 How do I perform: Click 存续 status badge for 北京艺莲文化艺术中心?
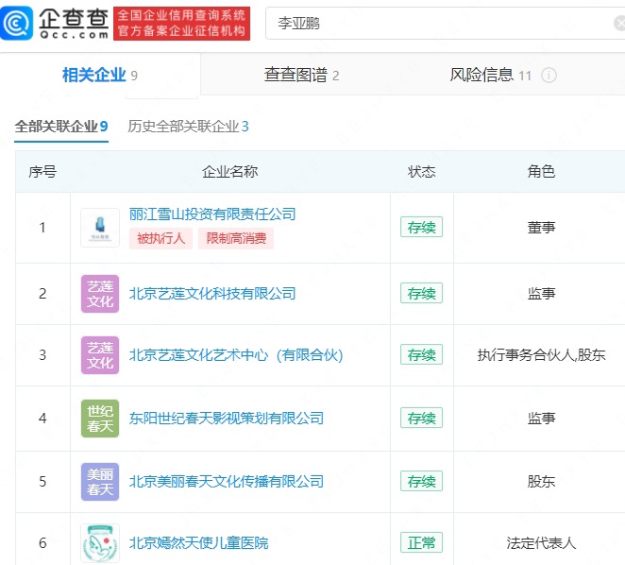422,354
